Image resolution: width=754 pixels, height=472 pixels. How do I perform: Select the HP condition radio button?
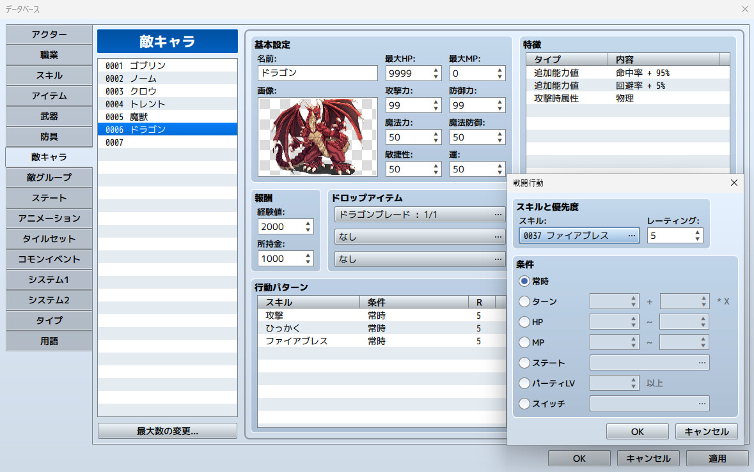click(x=523, y=321)
